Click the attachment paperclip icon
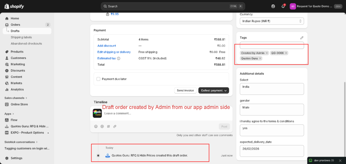This screenshot has width=346, height=164. click(x=115, y=126)
